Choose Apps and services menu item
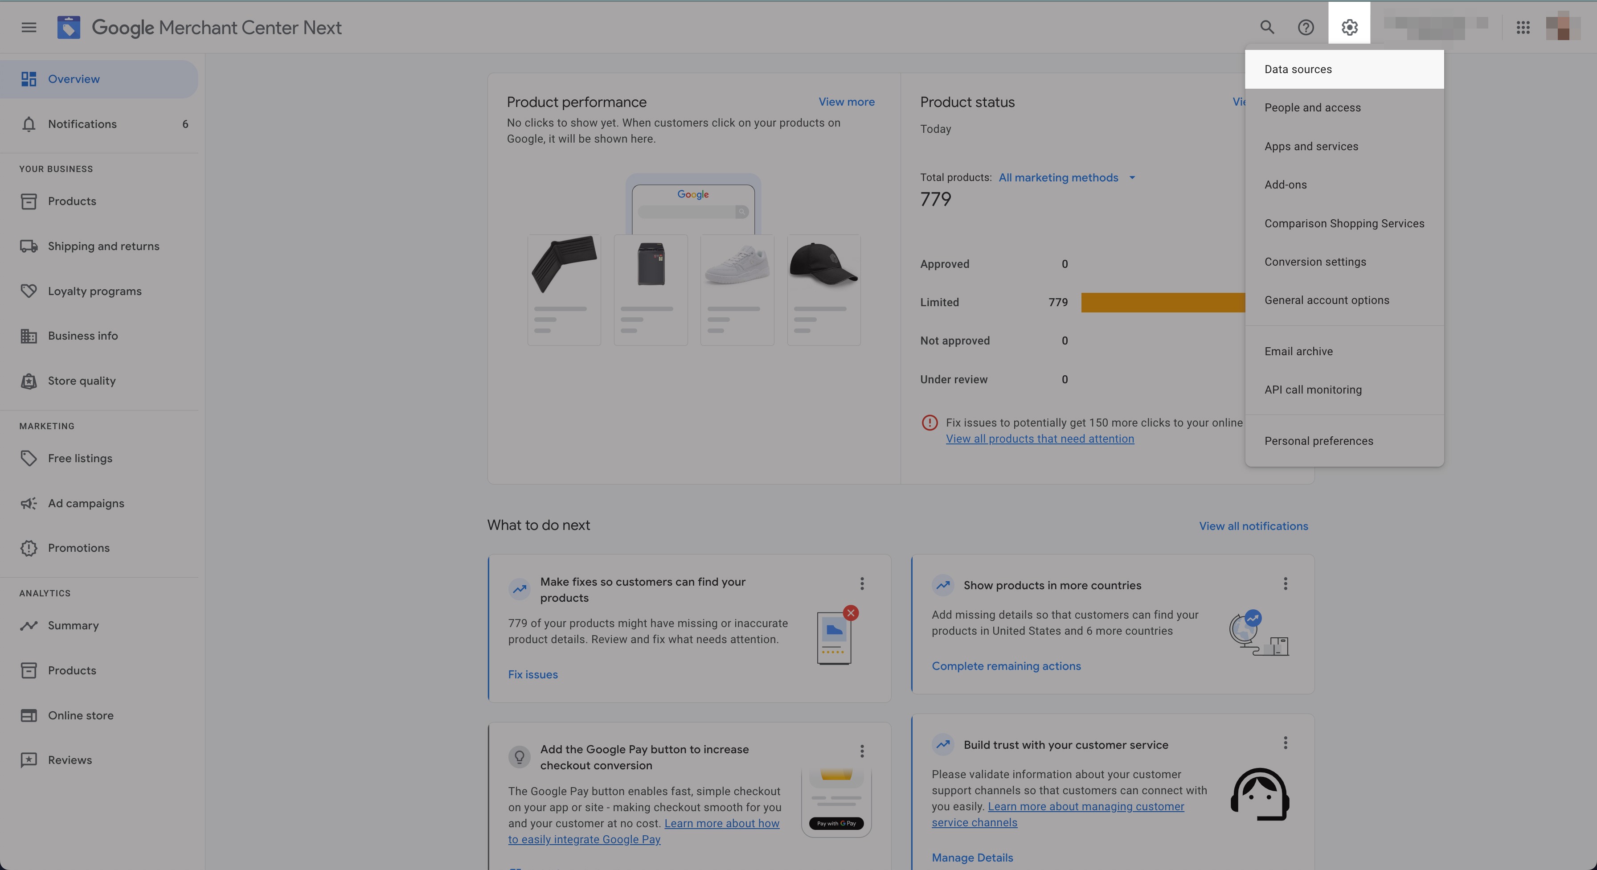 click(1344, 146)
